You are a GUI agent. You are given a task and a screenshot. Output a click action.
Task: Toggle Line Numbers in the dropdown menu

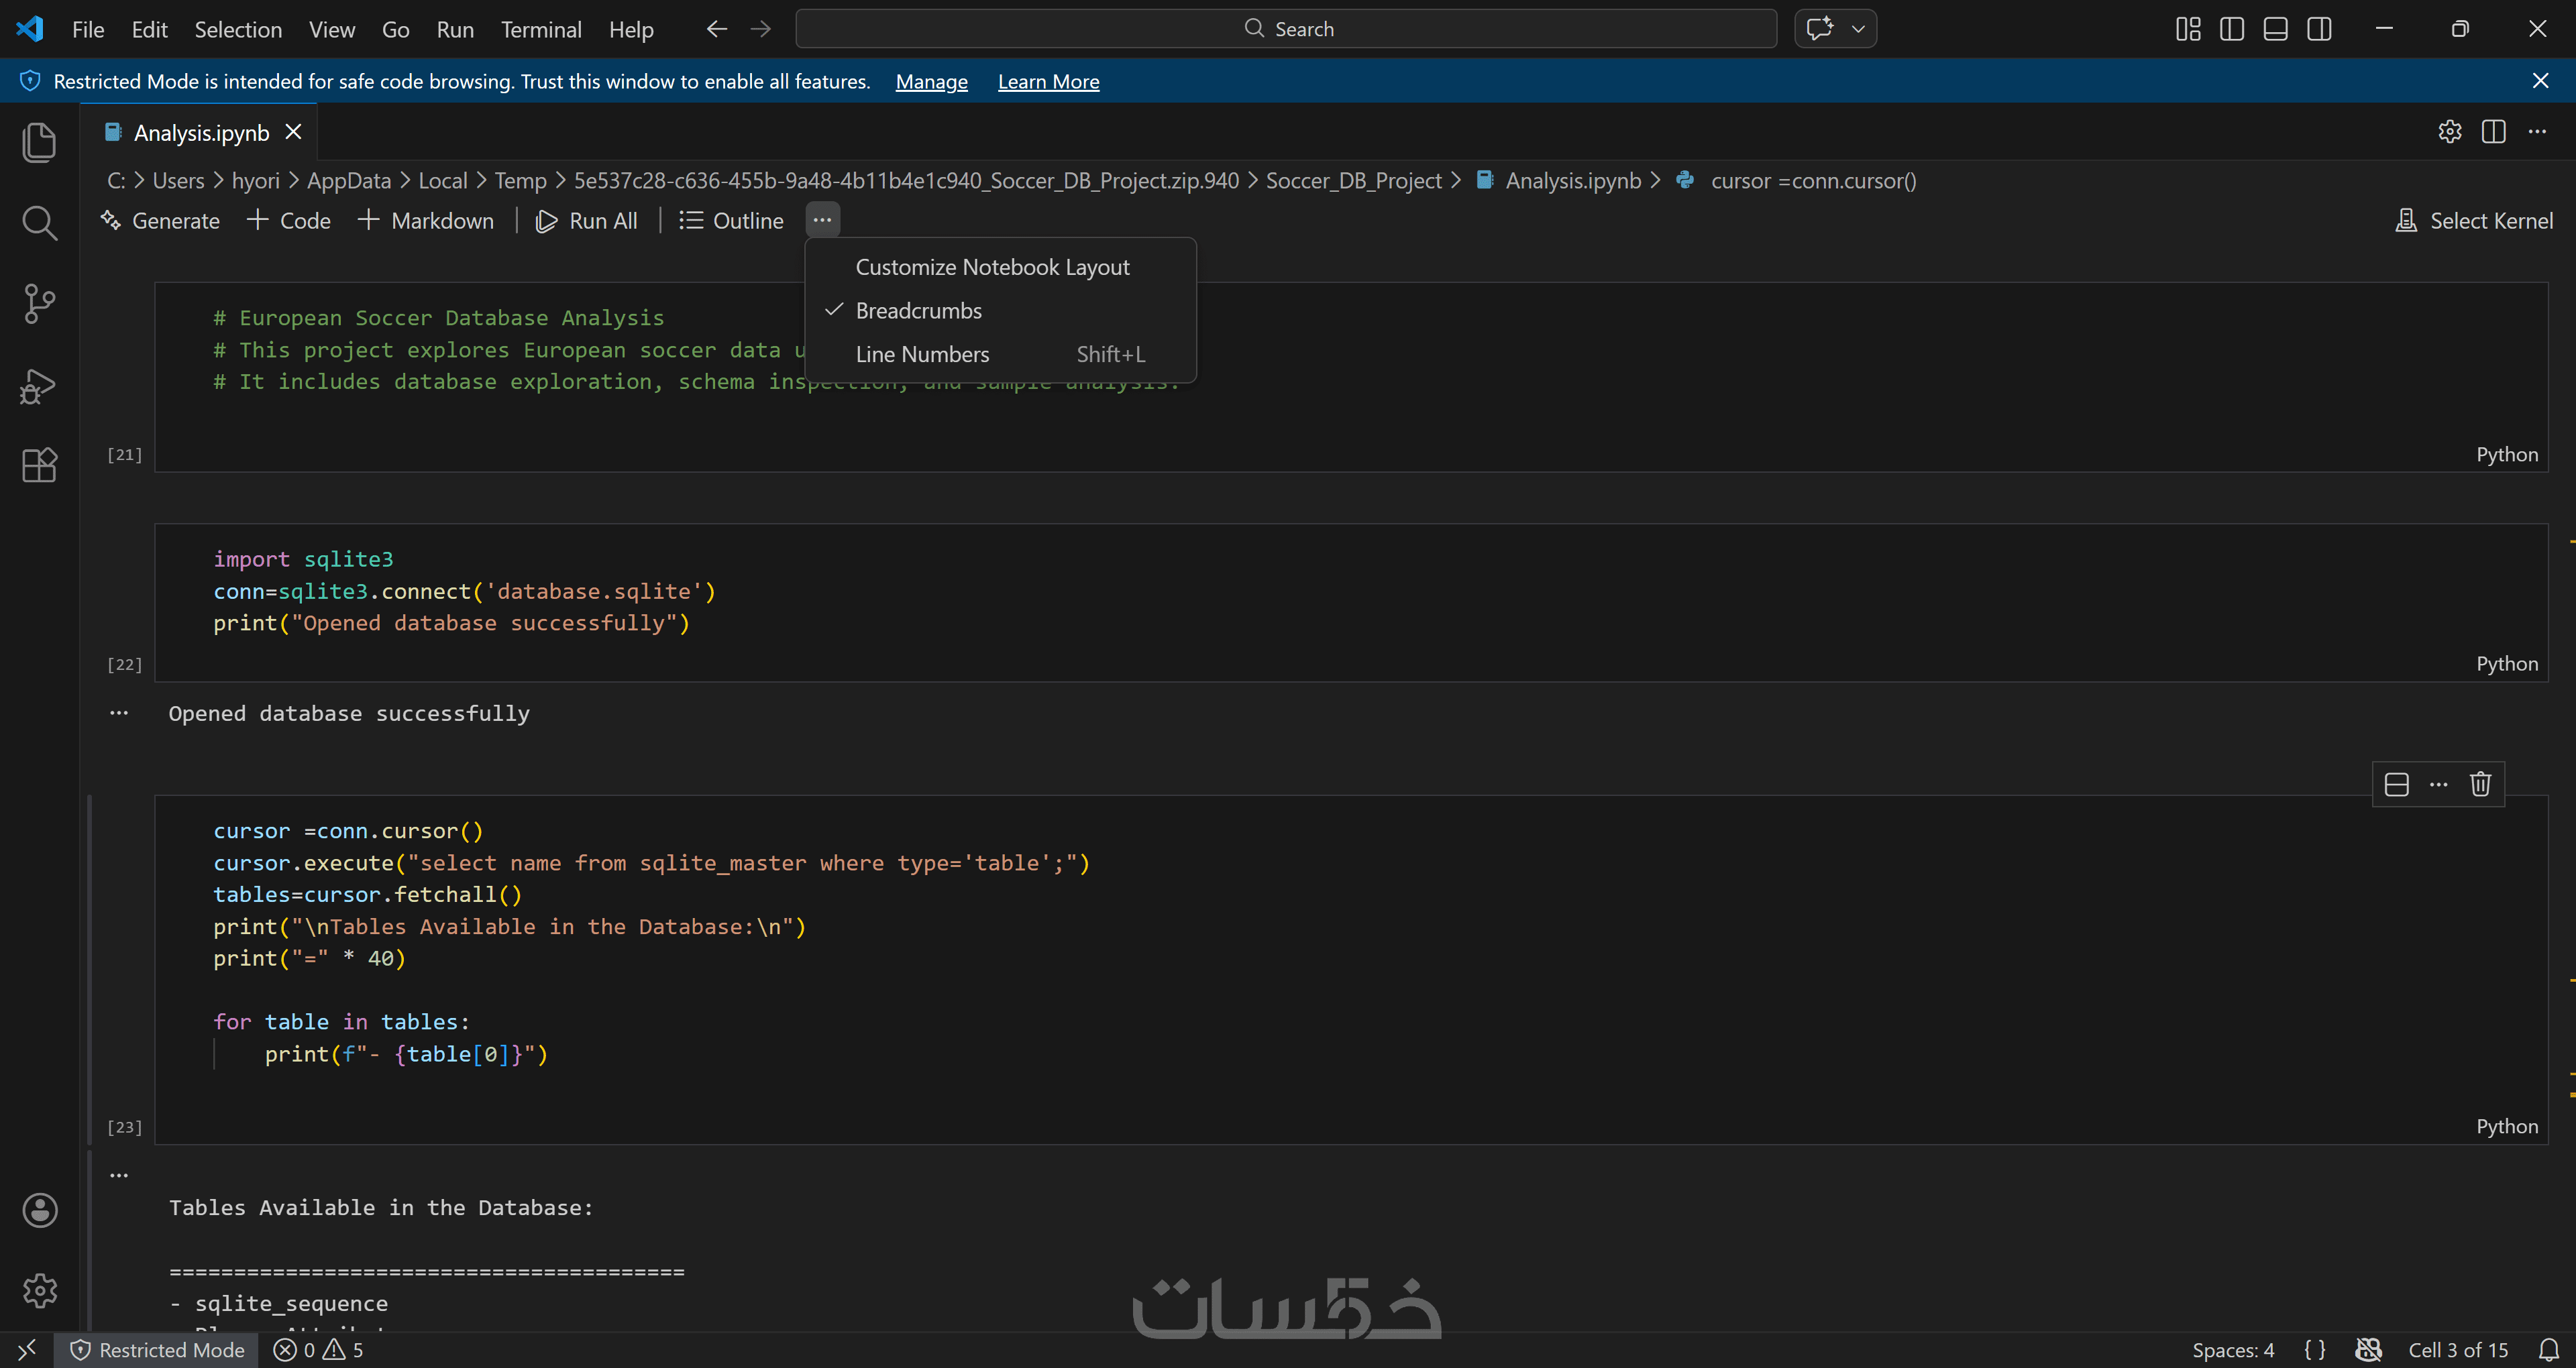tap(922, 354)
